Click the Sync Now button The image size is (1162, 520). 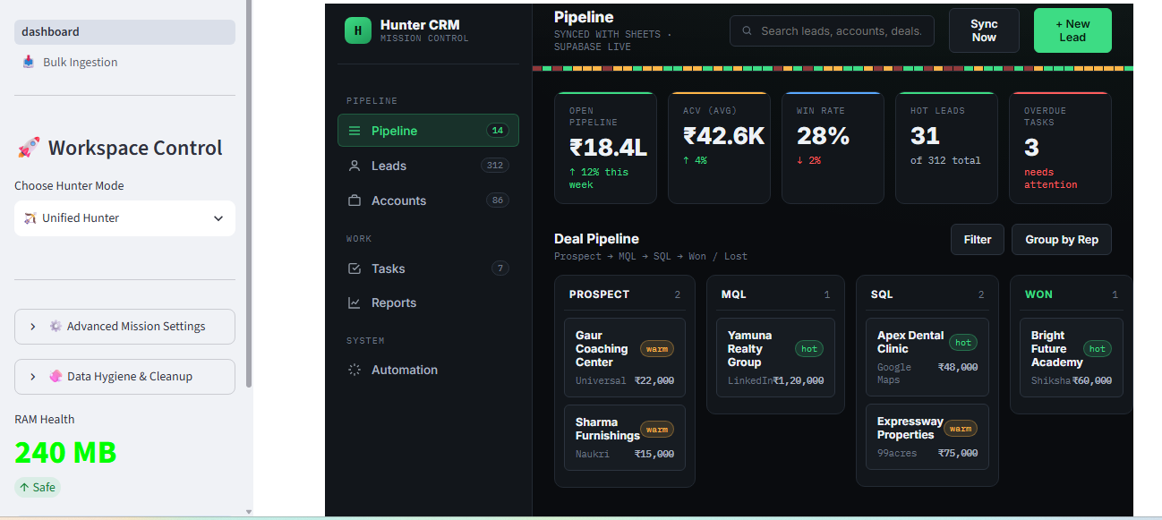984,30
